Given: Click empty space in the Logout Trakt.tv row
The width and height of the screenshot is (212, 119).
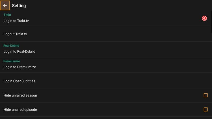Looking at the screenshot, I should click(113, 34).
